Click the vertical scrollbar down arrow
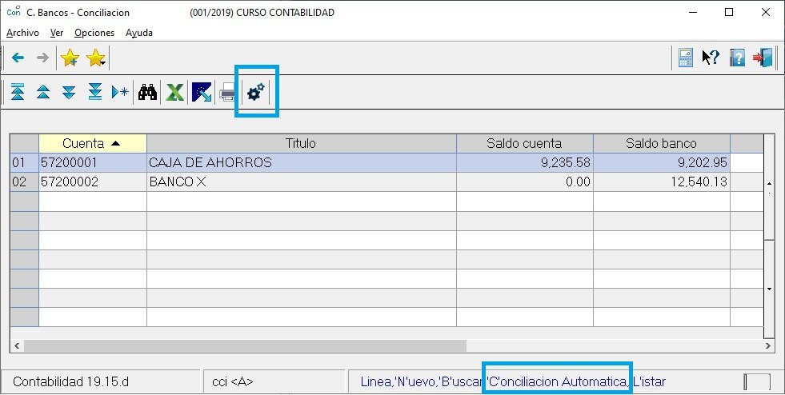The height and width of the screenshot is (395, 785). (x=770, y=289)
